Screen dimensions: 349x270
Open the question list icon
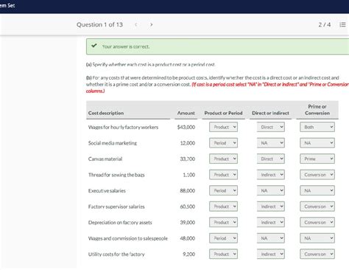pyautogui.click(x=342, y=24)
